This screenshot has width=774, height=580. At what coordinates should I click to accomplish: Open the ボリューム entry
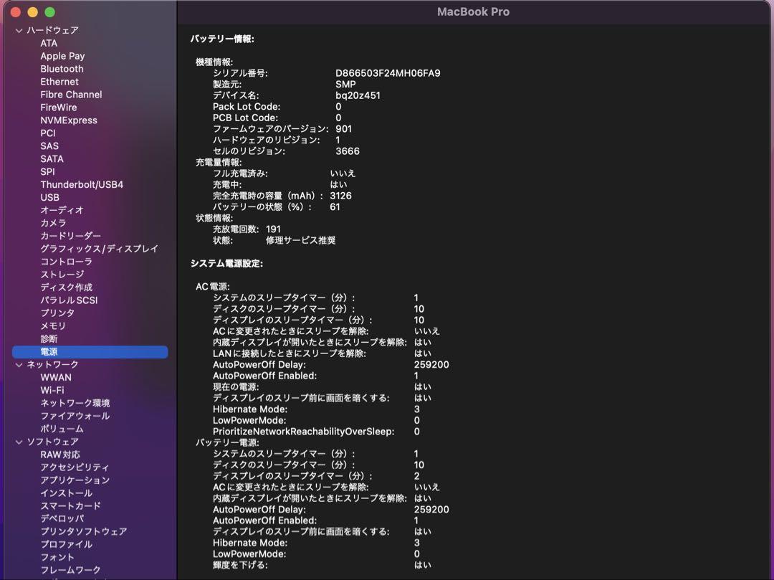(x=62, y=429)
